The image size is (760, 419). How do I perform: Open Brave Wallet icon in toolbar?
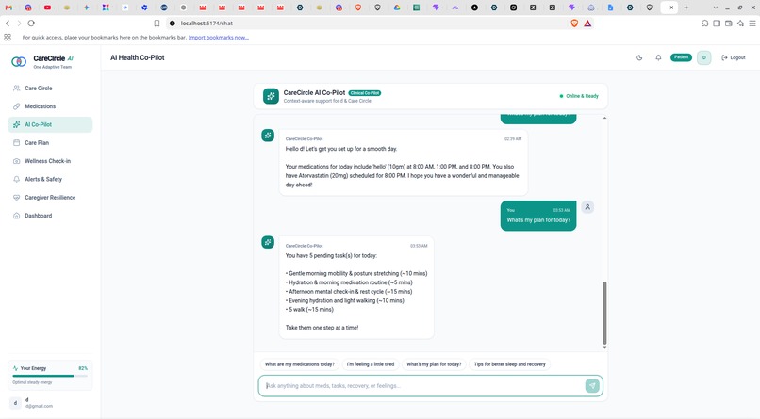click(x=729, y=24)
